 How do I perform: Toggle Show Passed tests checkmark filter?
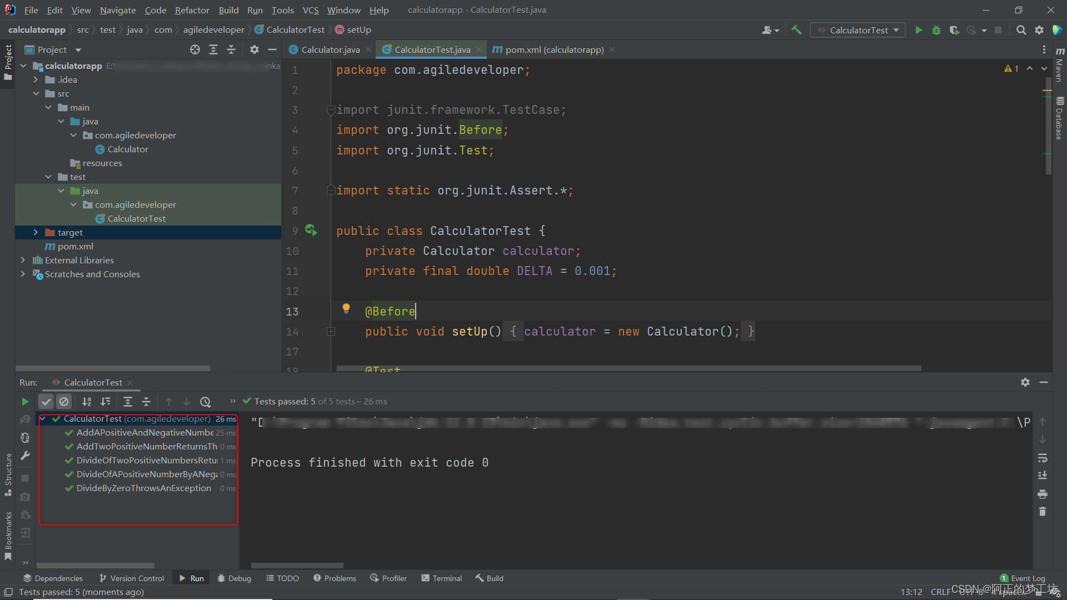click(x=46, y=401)
